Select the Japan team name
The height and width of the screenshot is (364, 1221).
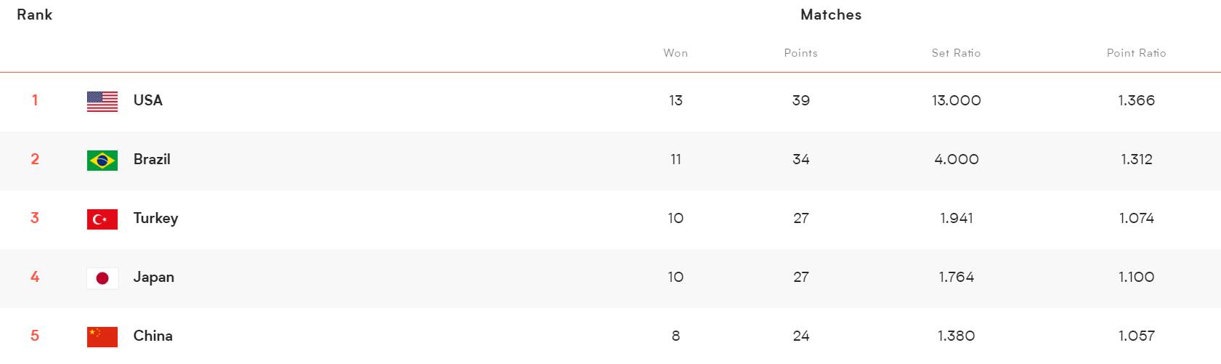click(x=153, y=277)
